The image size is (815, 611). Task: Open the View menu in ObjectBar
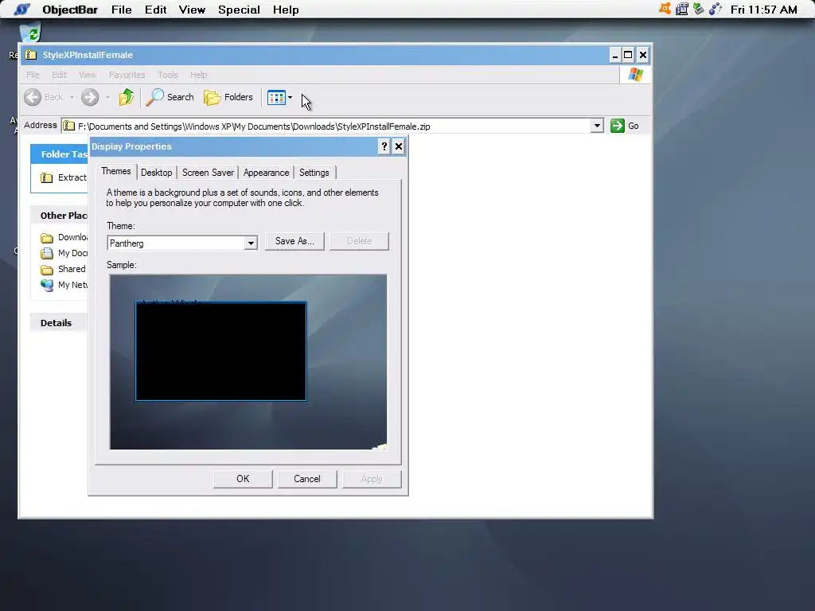[x=192, y=10]
